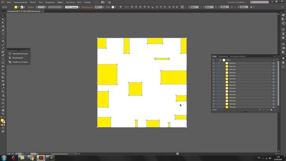The width and height of the screenshot is (286, 161).
Task: Select the Pencil tool
Action: [3, 48]
